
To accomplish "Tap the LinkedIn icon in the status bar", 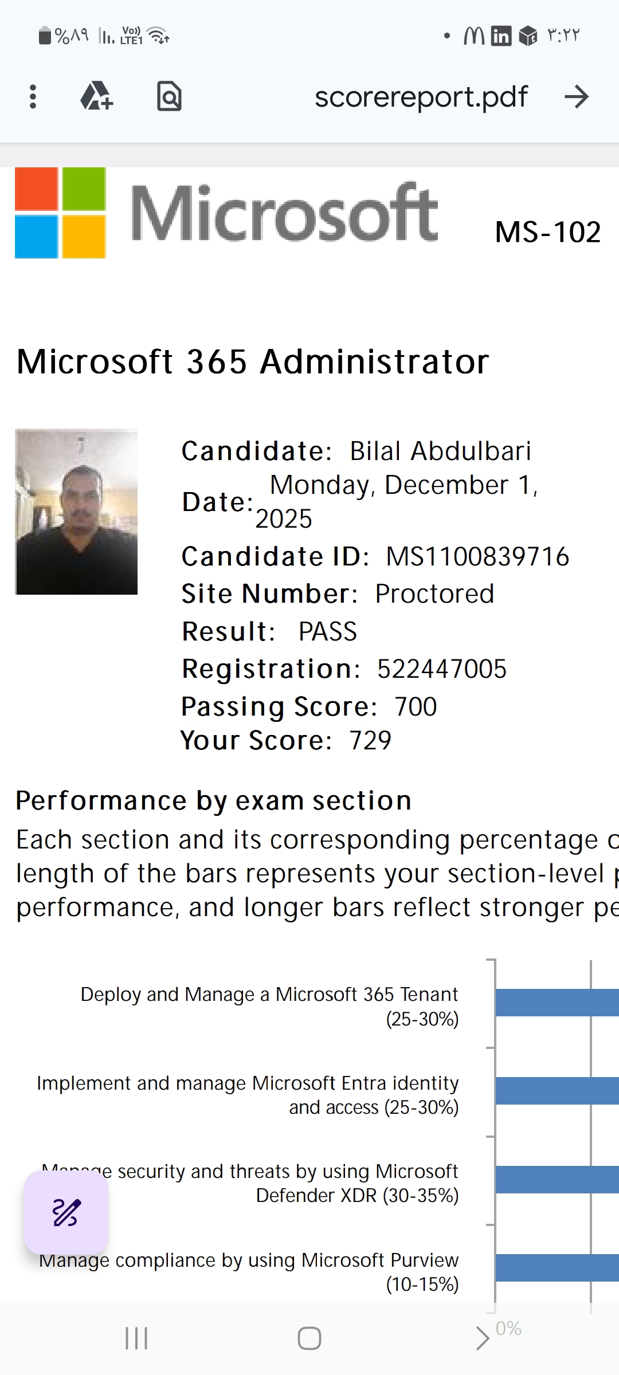I will 500,36.
